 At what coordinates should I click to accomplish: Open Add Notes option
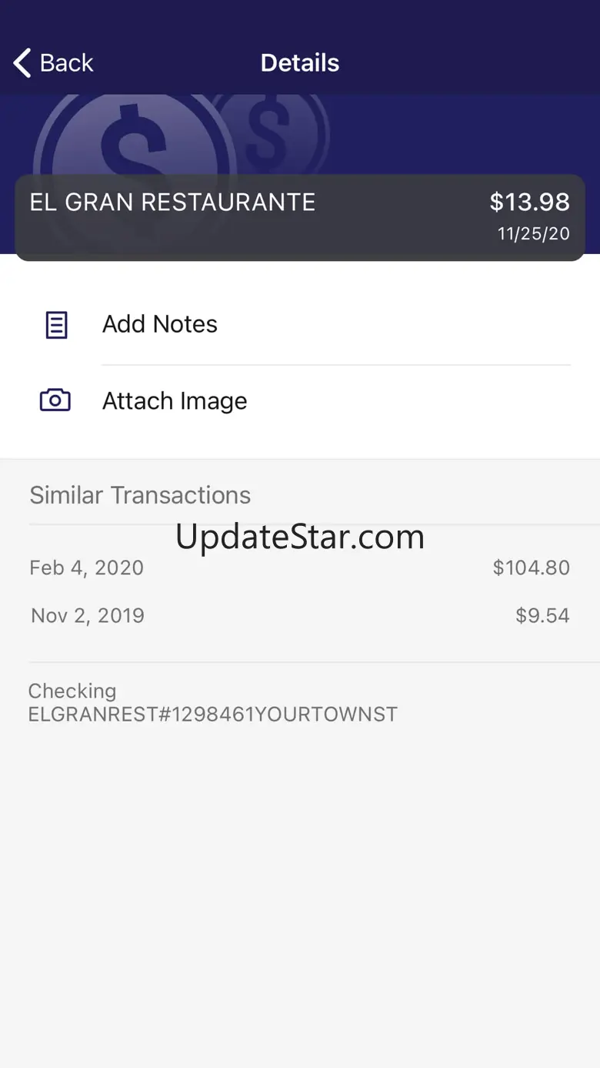click(160, 324)
